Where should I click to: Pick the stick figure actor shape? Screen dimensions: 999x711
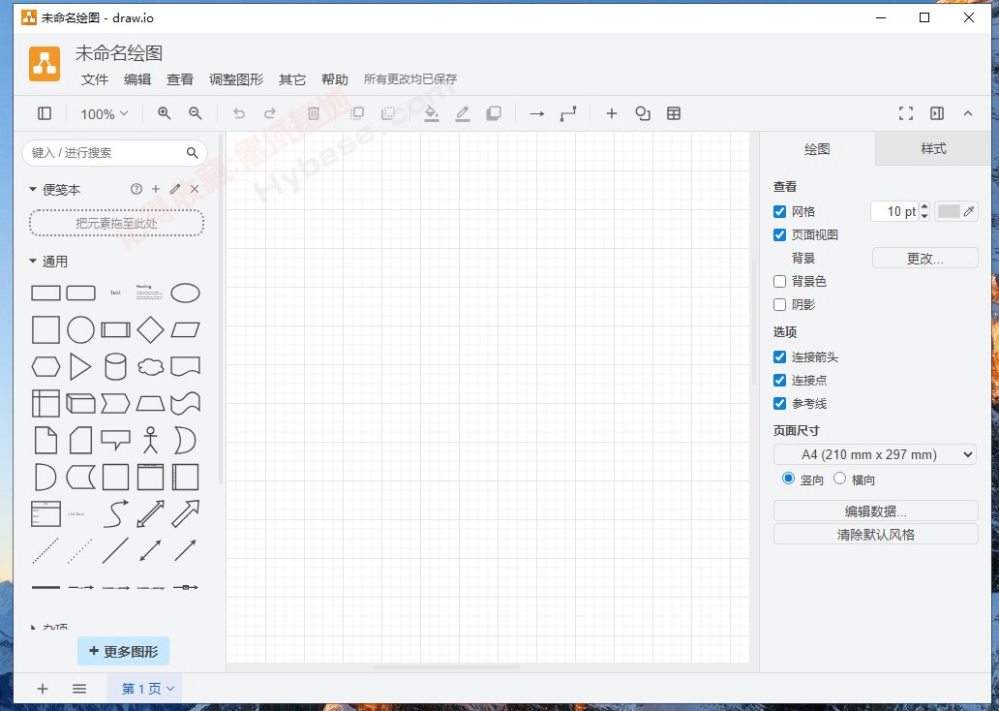pyautogui.click(x=150, y=440)
